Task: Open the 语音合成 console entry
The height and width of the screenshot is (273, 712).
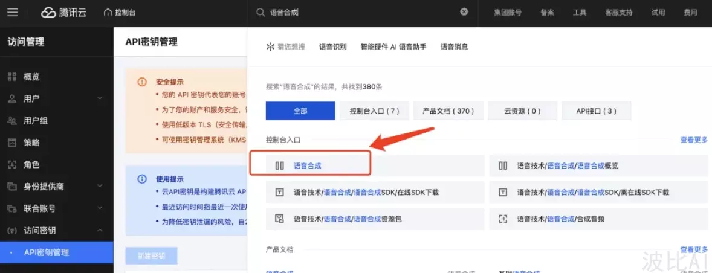Action: click(x=308, y=166)
